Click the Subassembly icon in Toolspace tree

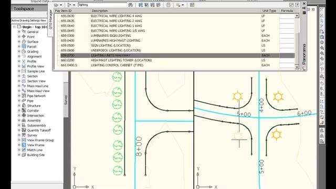click(x=24, y=125)
